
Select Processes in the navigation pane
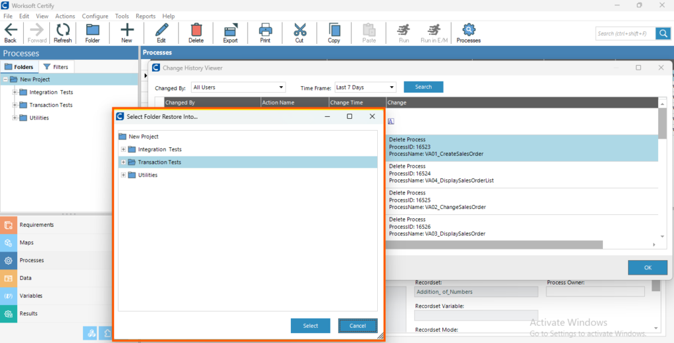[x=56, y=260]
